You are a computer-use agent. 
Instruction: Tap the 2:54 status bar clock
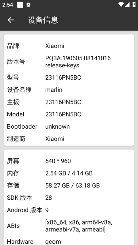[7, 5]
